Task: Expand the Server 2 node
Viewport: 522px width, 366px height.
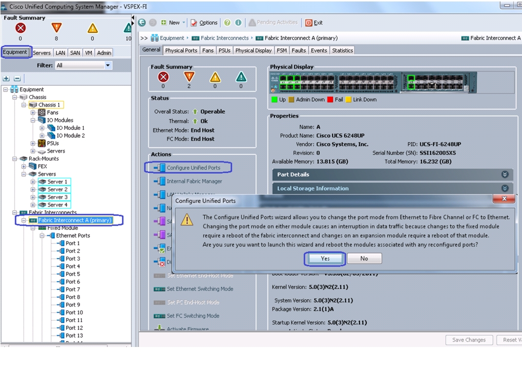Action: [33, 189]
